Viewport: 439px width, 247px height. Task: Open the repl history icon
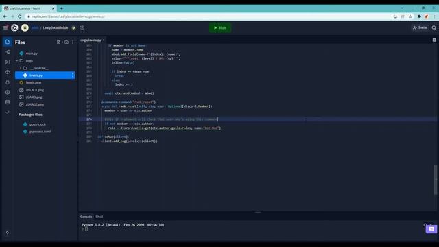point(82,27)
